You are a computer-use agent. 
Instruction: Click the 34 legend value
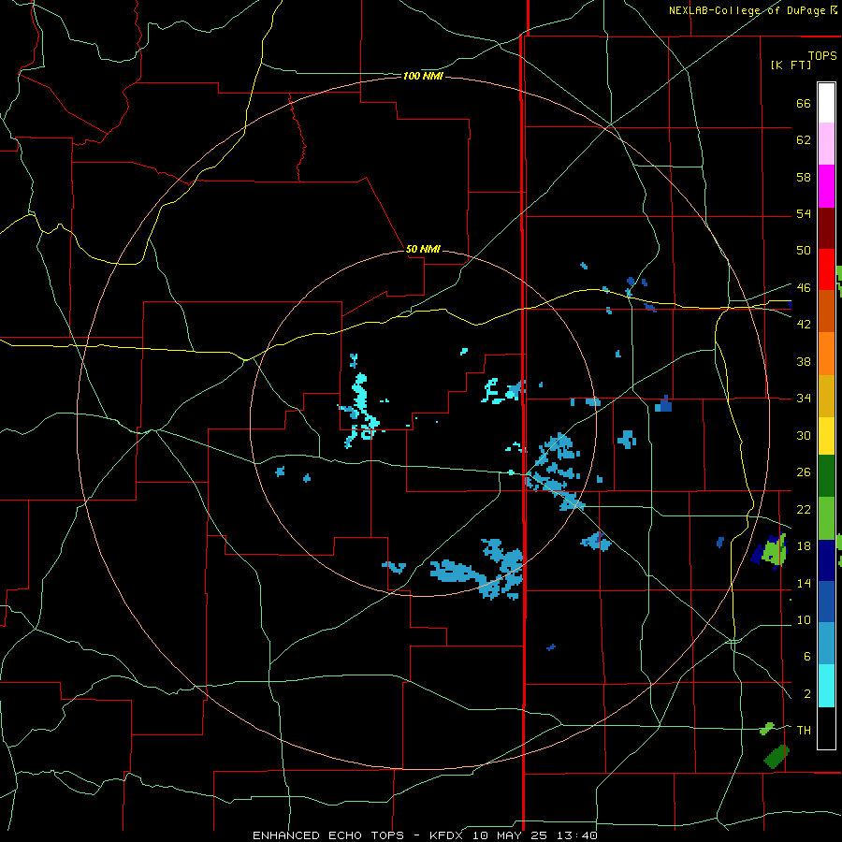804,399
